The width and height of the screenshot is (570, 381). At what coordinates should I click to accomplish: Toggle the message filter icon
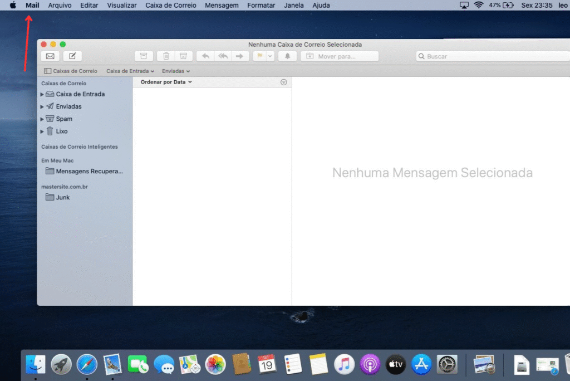pos(284,82)
